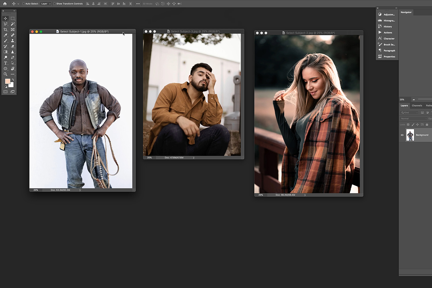Select the Background layer thumbnail
Image resolution: width=432 pixels, height=288 pixels.
click(x=410, y=135)
